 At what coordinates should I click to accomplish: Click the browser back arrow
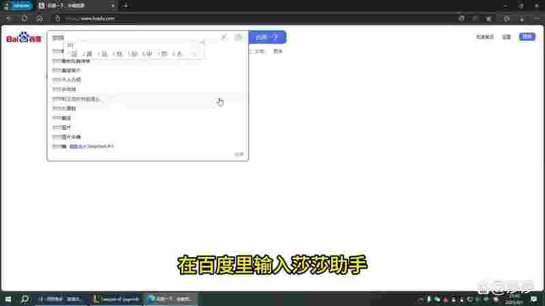tap(9, 18)
